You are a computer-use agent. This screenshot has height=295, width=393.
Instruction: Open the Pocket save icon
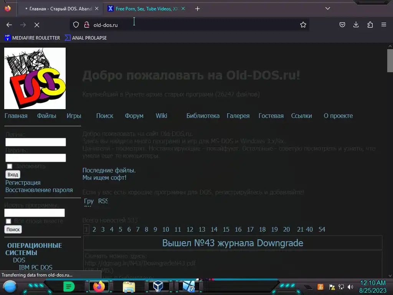coord(342,25)
